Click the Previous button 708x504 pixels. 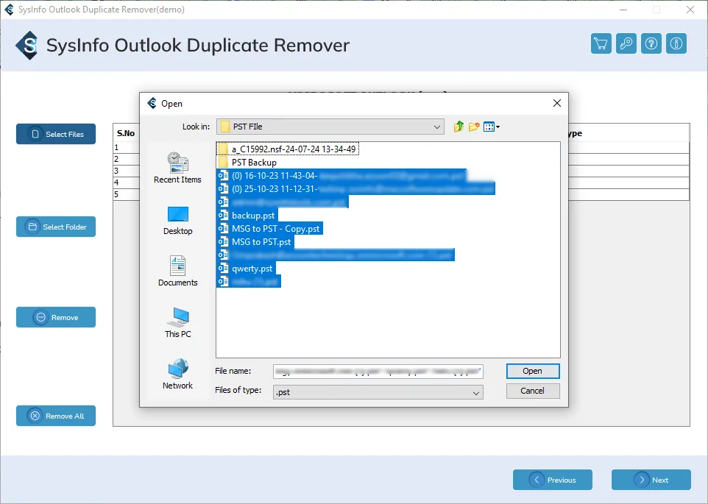coord(552,480)
